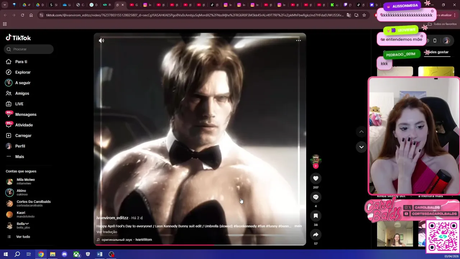Open Mensagens inbox

coord(26,114)
